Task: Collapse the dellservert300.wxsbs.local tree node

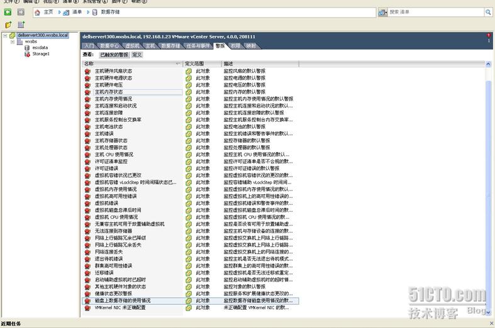Action: click(6, 35)
